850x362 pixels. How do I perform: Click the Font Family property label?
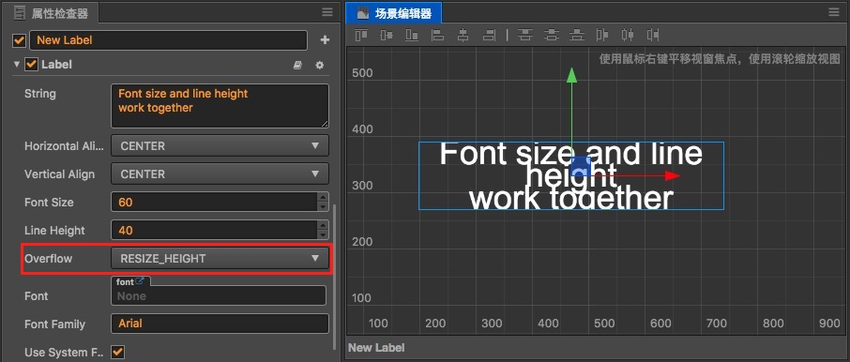(x=54, y=324)
